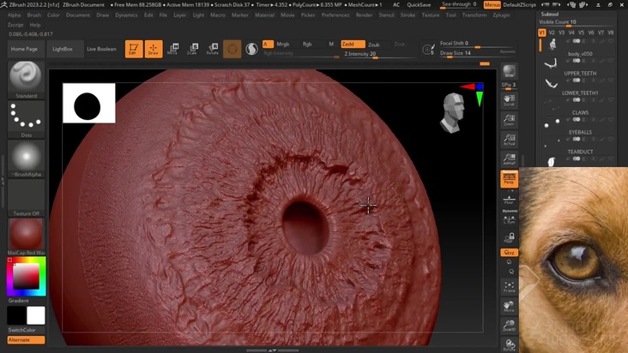
Task: Click the Zoom3D icon
Action: coord(509,326)
